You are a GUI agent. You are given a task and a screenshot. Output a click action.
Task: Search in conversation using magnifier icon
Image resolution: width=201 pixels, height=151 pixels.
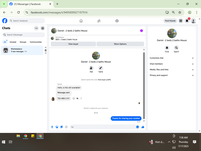(x=176, y=48)
